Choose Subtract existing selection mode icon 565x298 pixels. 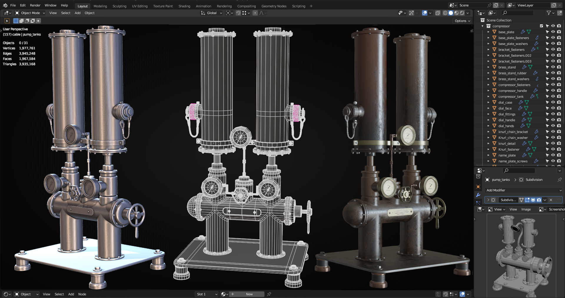(x=27, y=21)
